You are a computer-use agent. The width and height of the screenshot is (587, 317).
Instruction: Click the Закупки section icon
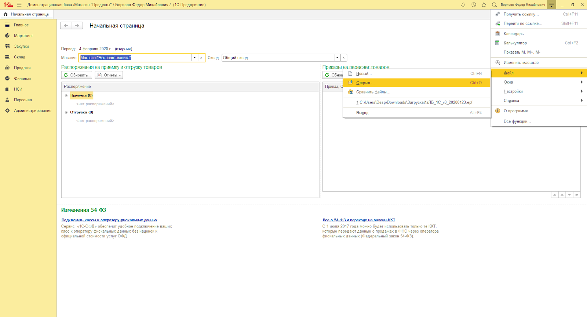pyautogui.click(x=7, y=46)
